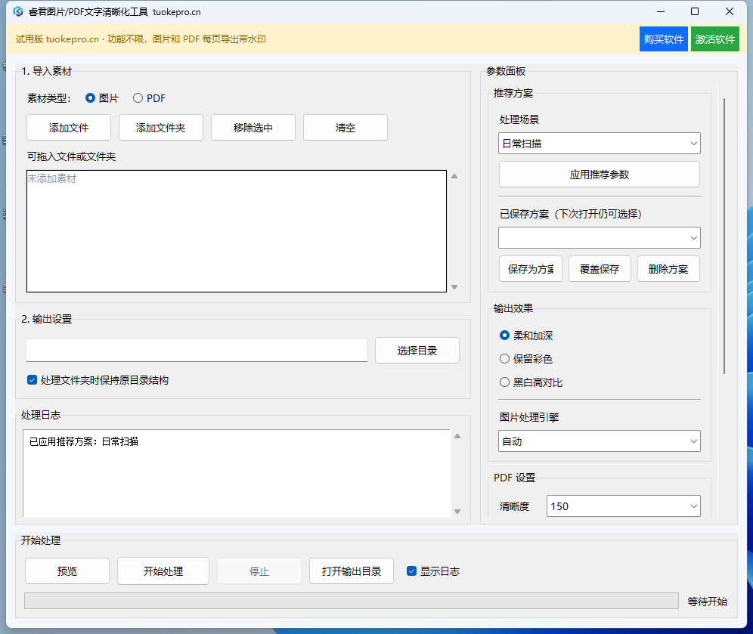Minimize the window
The image size is (753, 634).
click(661, 11)
